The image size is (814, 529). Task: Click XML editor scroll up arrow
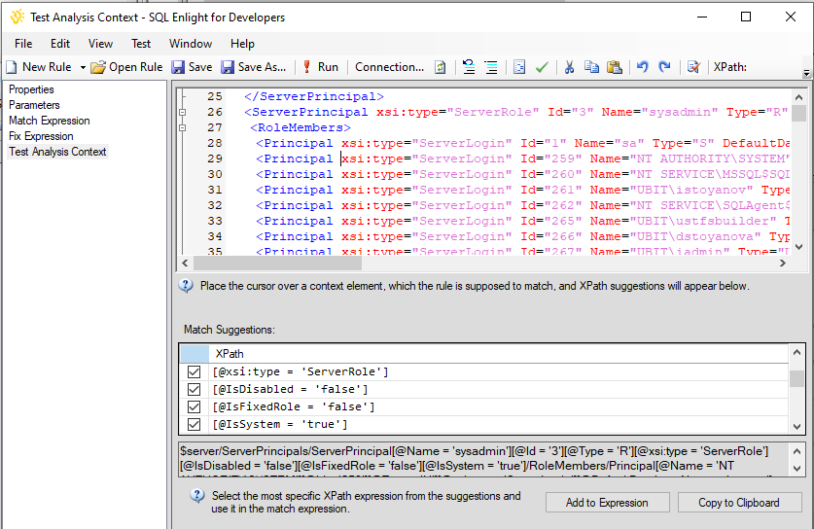(799, 97)
